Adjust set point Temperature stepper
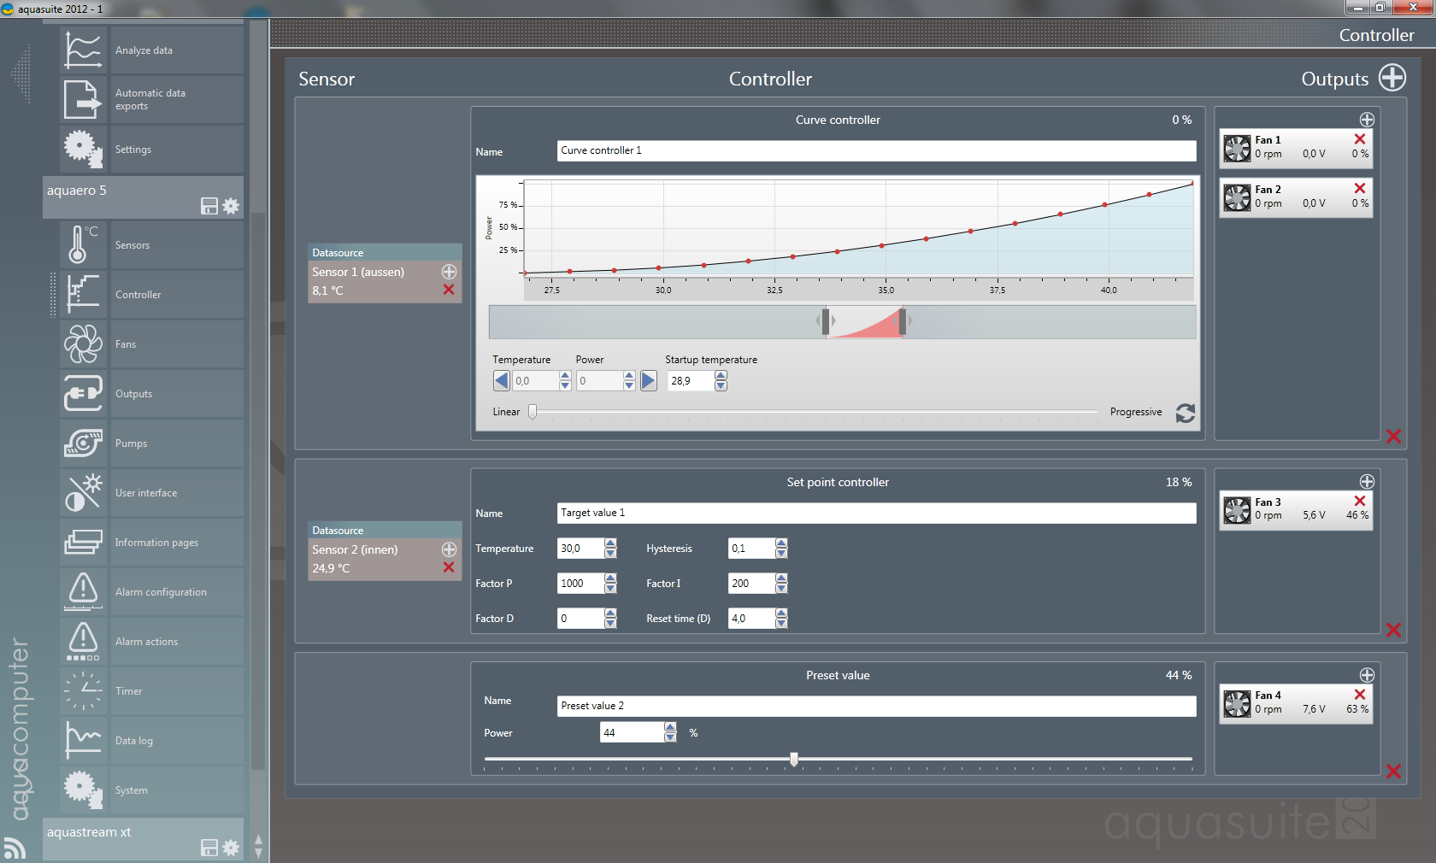The width and height of the screenshot is (1436, 863). coord(610,549)
